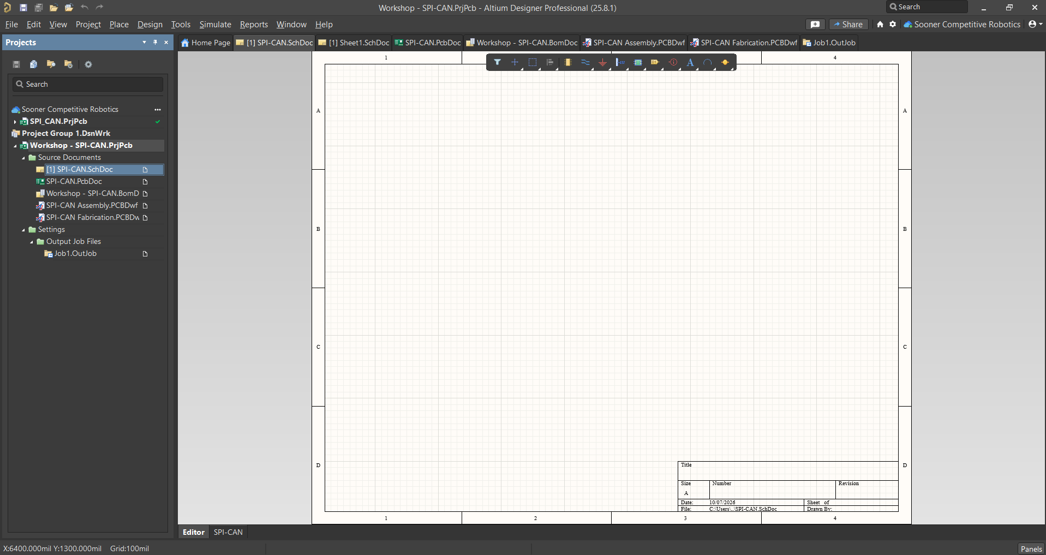Collapse the Source Documents folder
Viewport: 1046px width, 555px height.
[x=23, y=158]
